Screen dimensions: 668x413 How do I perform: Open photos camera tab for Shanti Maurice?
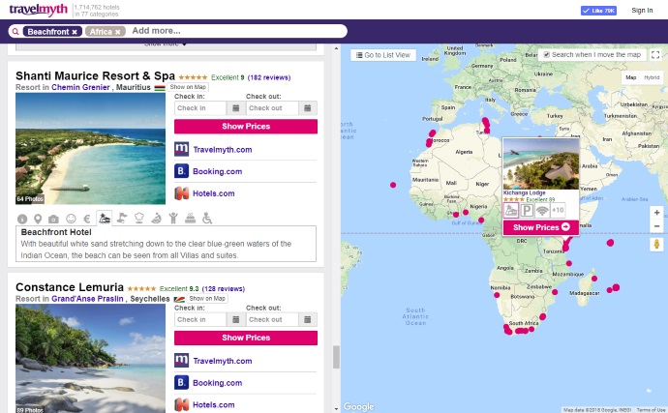[53, 219]
